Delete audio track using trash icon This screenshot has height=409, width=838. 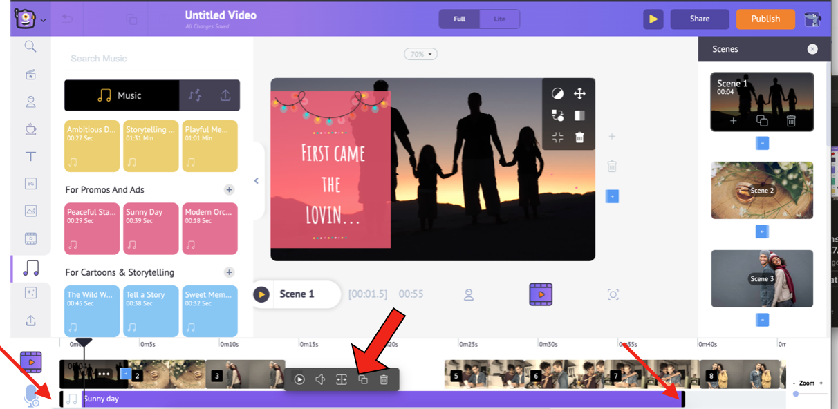point(384,379)
